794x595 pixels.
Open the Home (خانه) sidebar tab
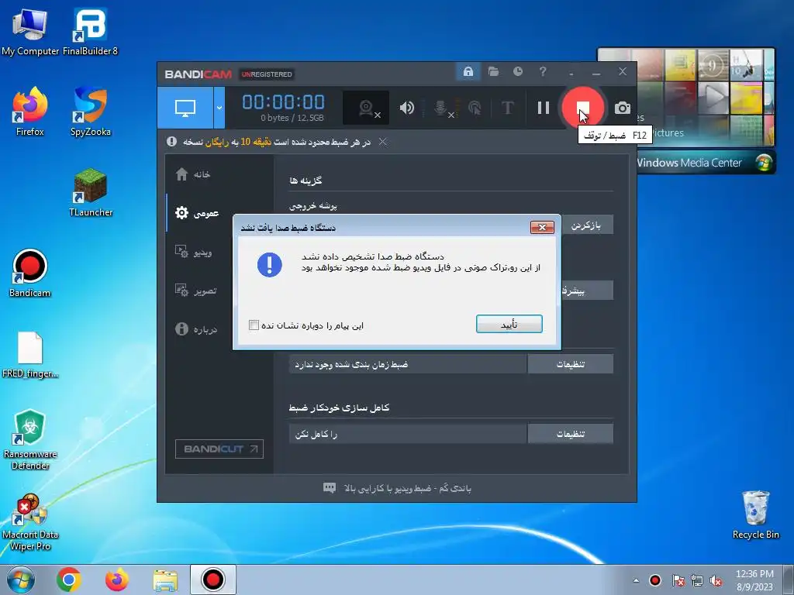click(x=193, y=174)
